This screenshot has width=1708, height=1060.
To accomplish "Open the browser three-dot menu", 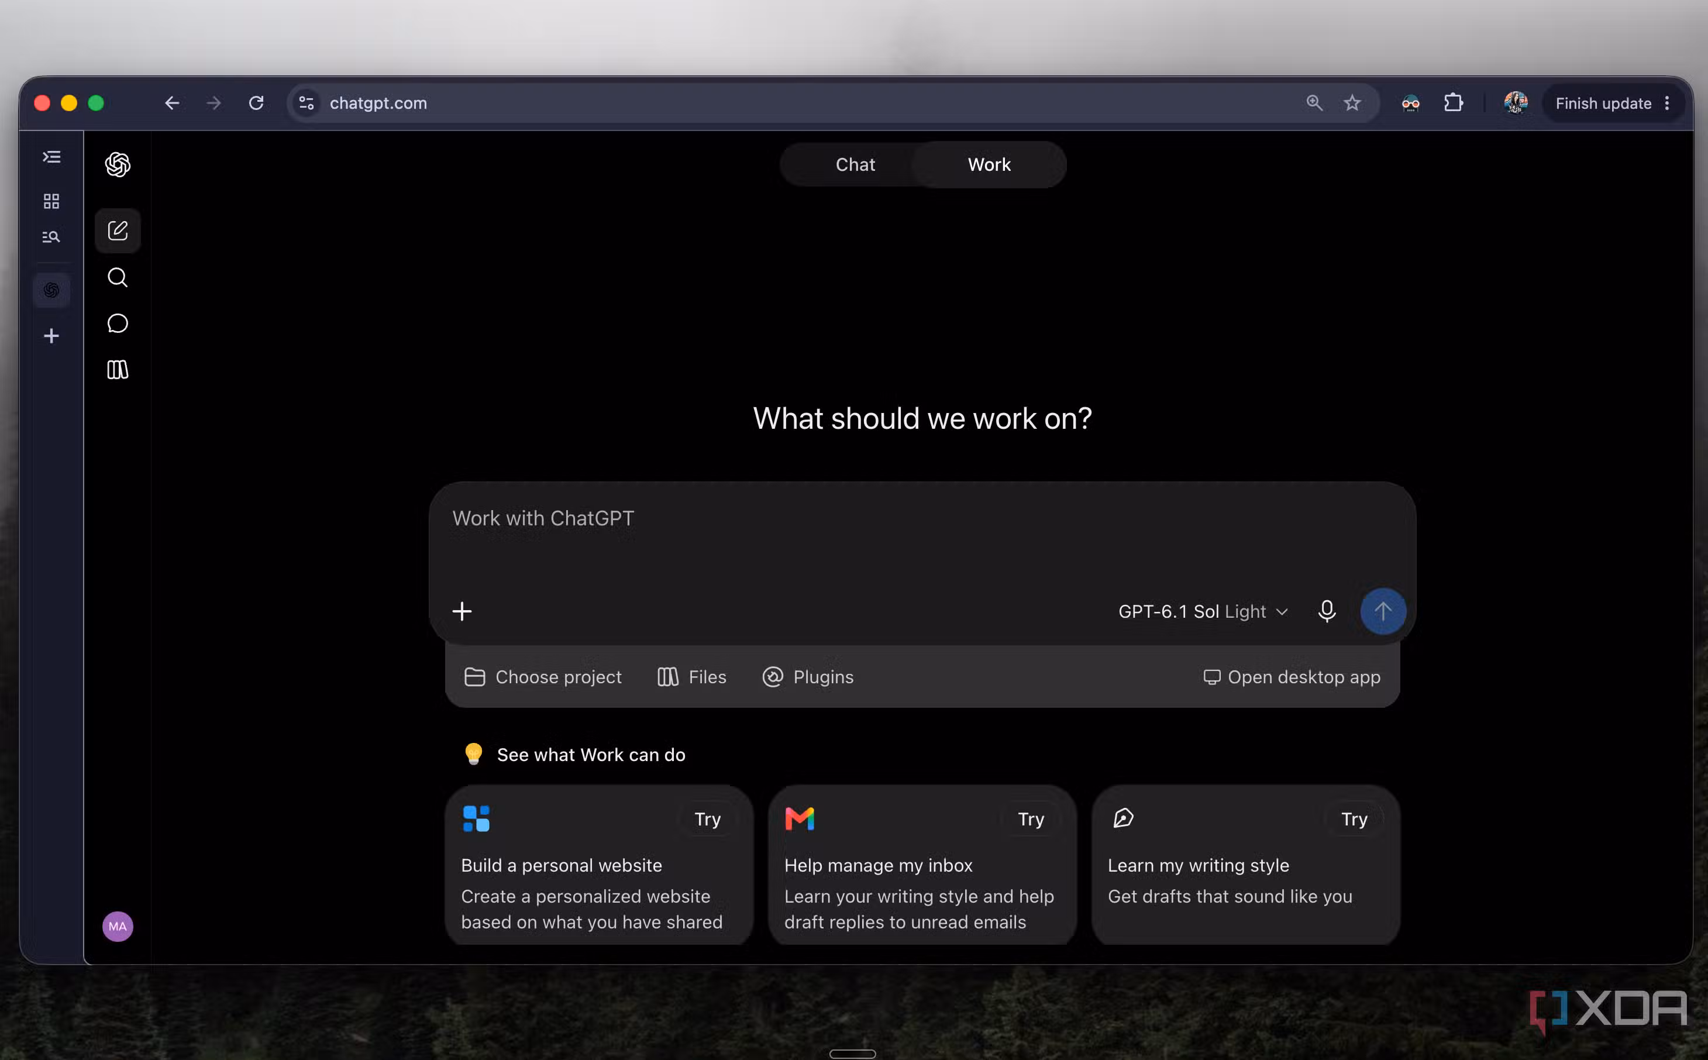I will [x=1666, y=103].
